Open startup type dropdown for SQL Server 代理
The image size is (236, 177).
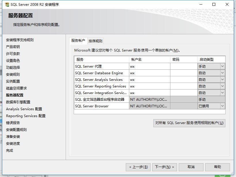(222, 66)
